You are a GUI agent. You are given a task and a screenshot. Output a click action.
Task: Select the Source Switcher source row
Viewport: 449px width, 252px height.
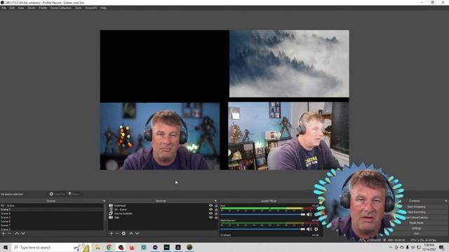click(x=163, y=213)
